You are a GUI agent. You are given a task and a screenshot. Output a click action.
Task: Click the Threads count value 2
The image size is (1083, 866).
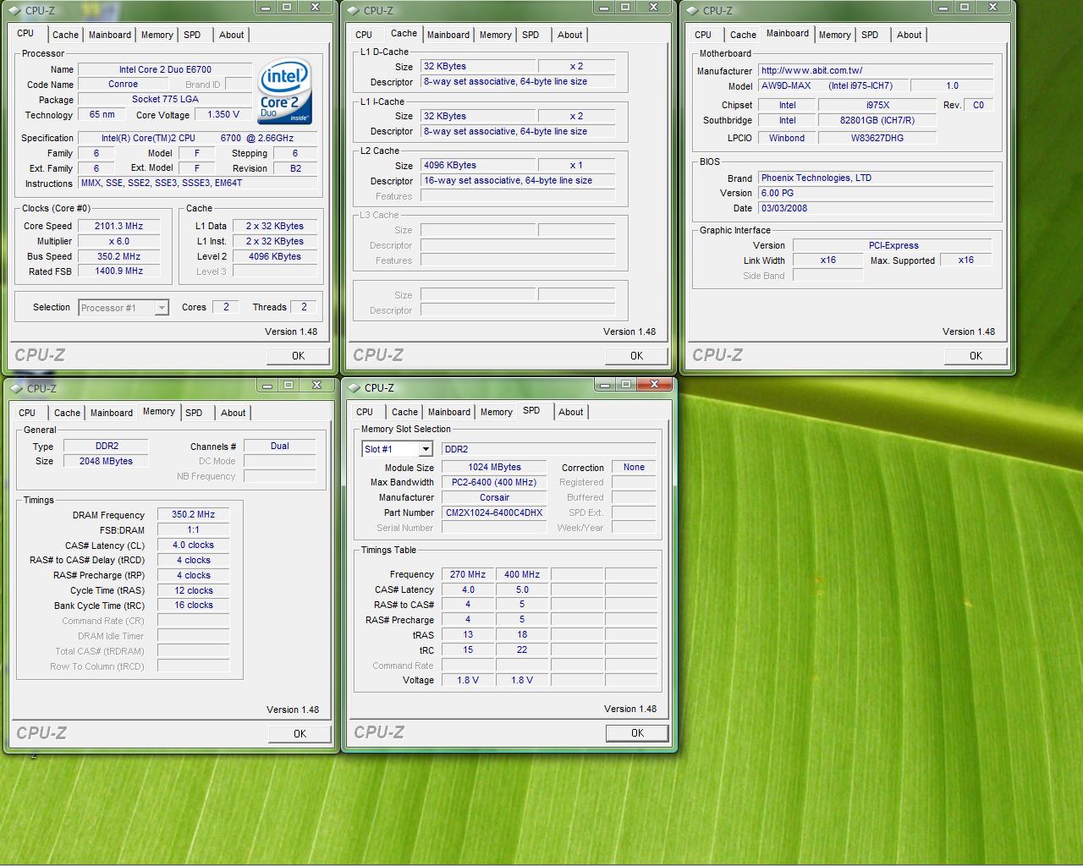304,307
